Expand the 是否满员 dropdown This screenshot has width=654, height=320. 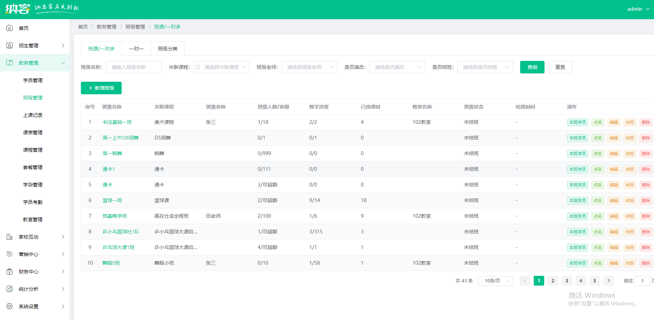pos(397,67)
